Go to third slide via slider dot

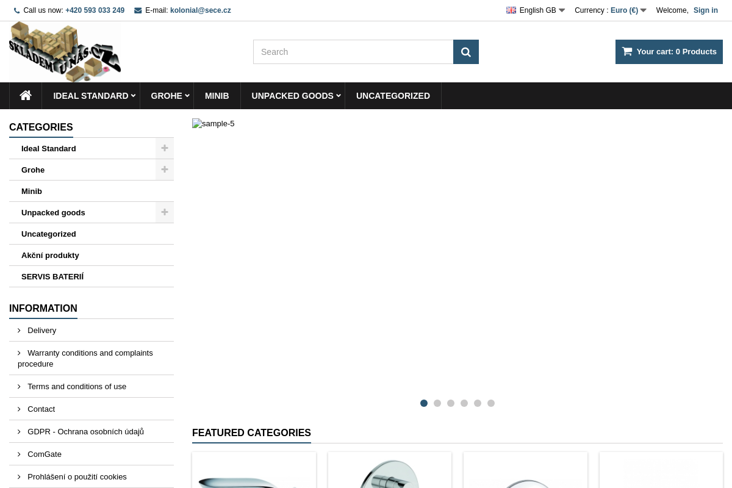(451, 403)
